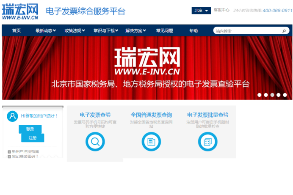Click the 站内搜索 input field
Viewport: 293px width, 195px height.
click(247, 31)
